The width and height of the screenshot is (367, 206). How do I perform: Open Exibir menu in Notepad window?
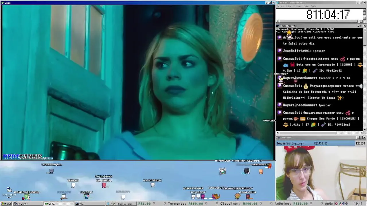pyautogui.click(x=306, y=6)
